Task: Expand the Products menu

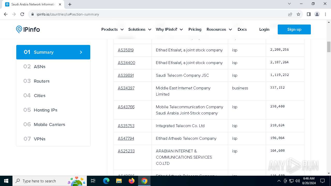Action: pos(112,29)
